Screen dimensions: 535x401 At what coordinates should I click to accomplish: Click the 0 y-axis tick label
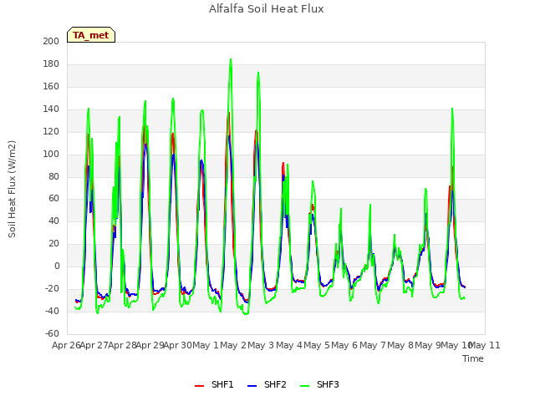[x=57, y=266]
